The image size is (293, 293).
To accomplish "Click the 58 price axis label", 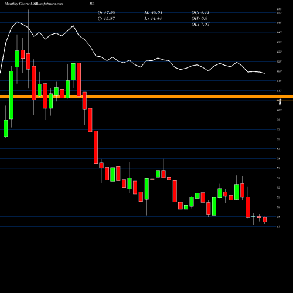I will (x=278, y=197).
